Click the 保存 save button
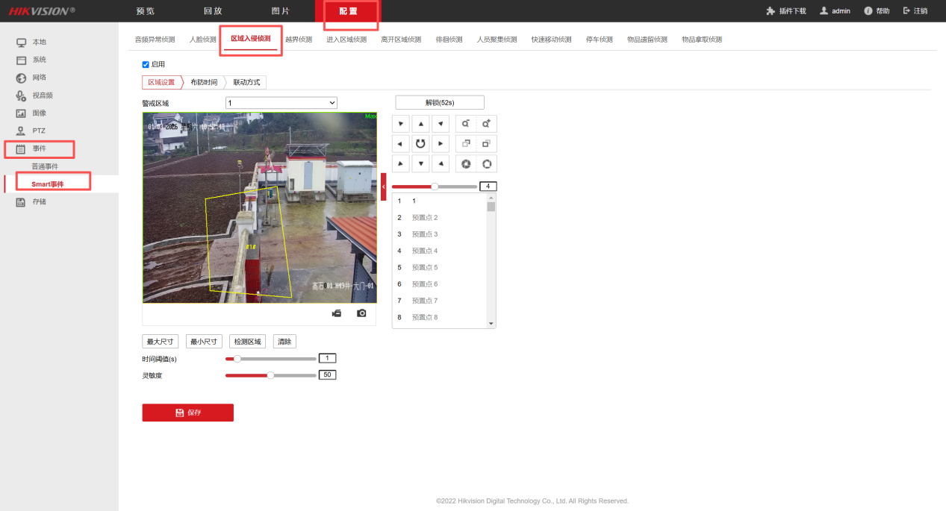 (x=187, y=413)
